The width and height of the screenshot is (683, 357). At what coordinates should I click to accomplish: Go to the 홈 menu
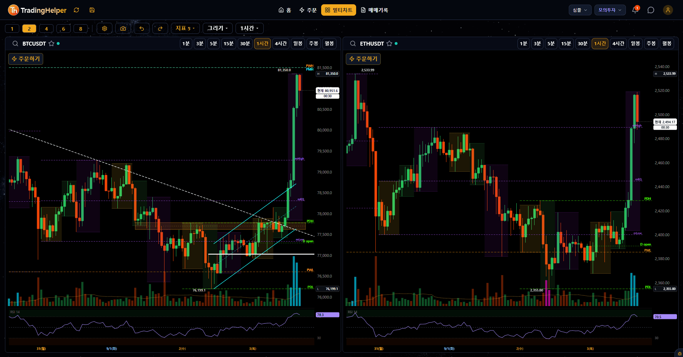click(x=285, y=10)
